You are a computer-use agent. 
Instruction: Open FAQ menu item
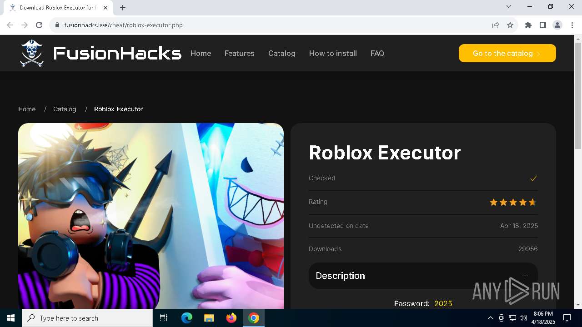[x=377, y=53]
